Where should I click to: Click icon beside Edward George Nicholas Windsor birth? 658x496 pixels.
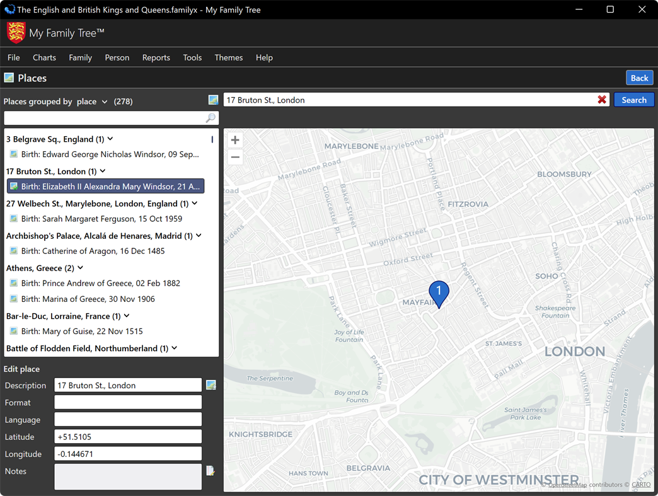[x=14, y=154]
